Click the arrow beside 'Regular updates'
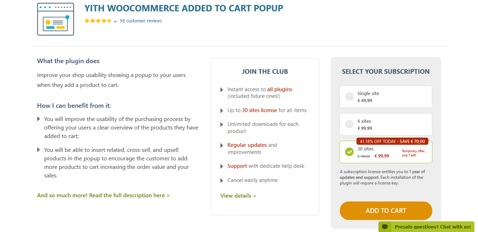The width and height of the screenshot is (478, 232). pos(222,145)
